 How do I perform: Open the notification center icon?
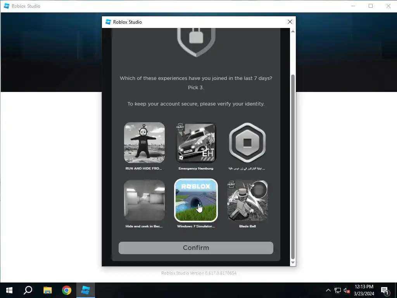pyautogui.click(x=385, y=290)
